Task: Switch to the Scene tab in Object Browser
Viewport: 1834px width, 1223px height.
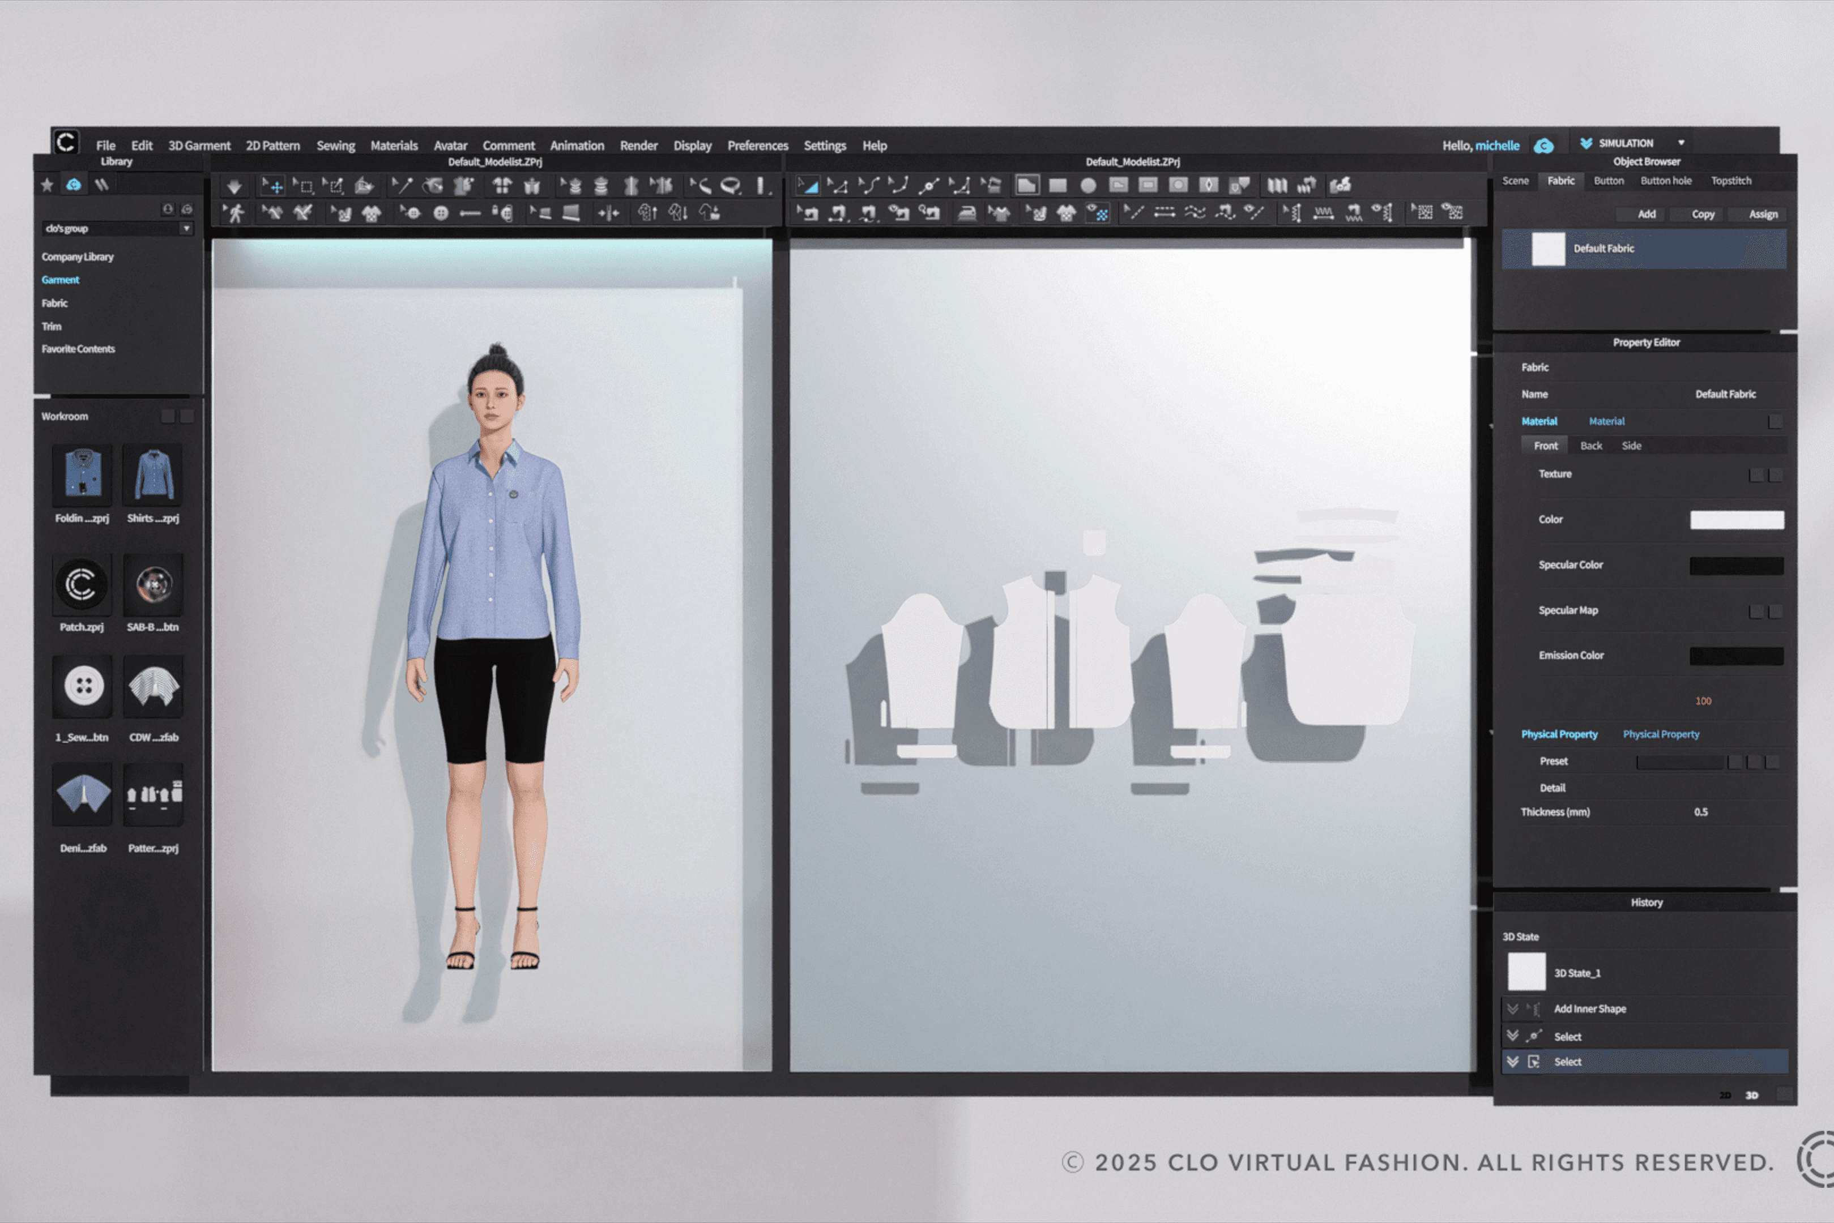Action: (x=1516, y=181)
